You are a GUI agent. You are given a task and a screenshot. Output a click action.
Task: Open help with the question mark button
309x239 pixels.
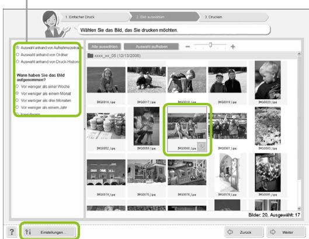pos(12,232)
